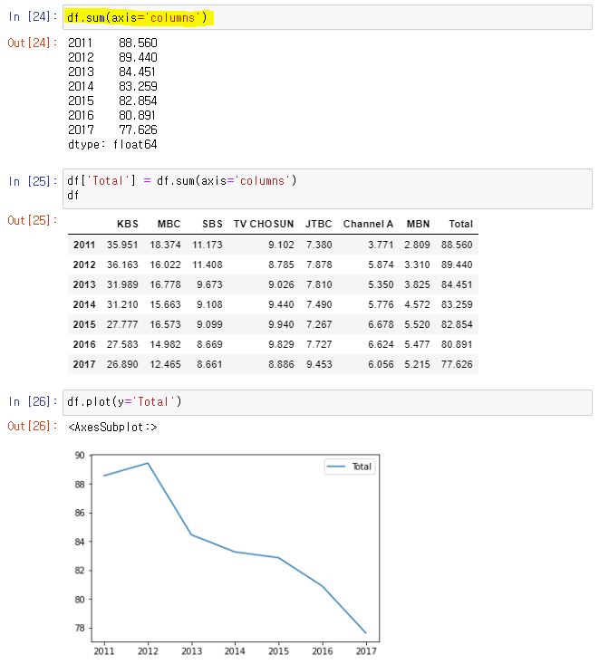The image size is (599, 664).
Task: Click the Out[26] output prompt
Action: [x=33, y=426]
